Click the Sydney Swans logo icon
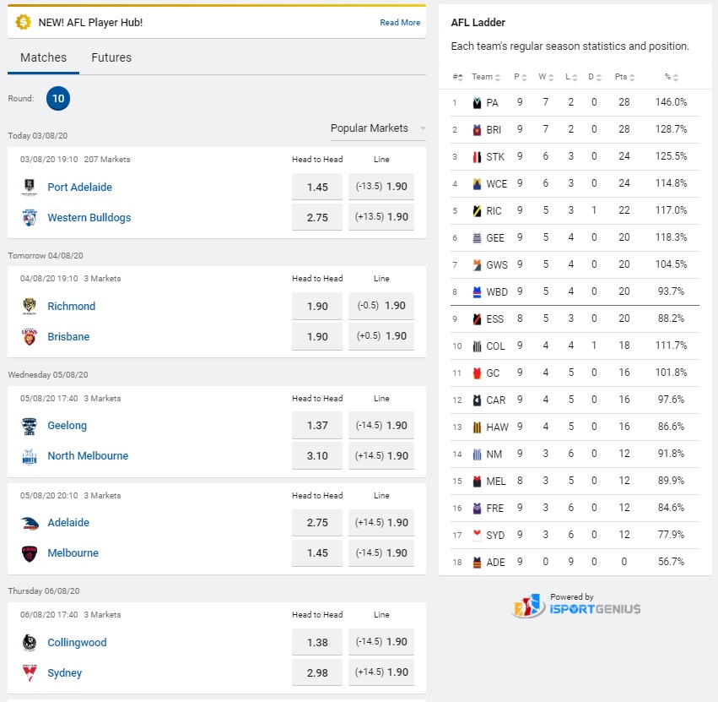 [30, 673]
